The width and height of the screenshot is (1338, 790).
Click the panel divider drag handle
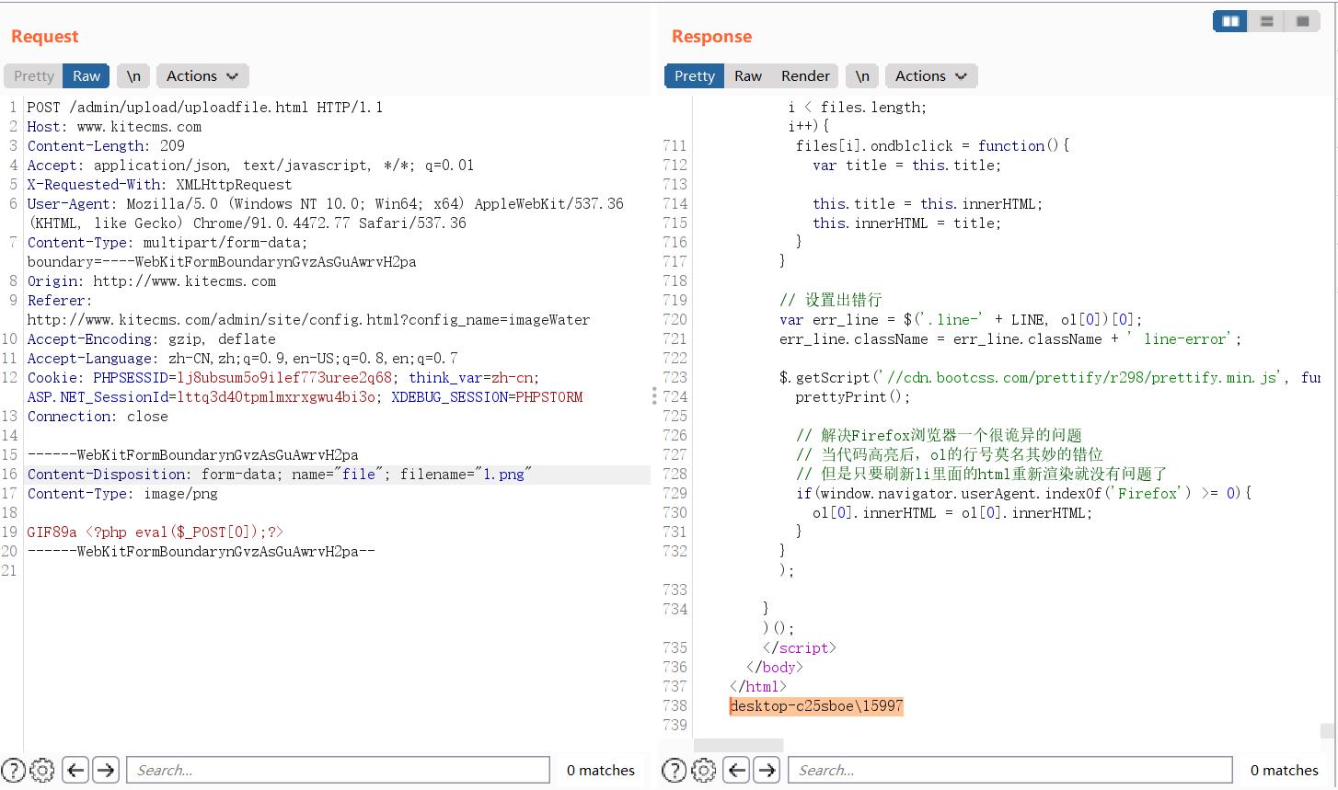654,395
